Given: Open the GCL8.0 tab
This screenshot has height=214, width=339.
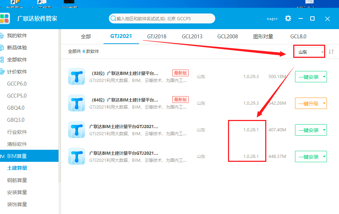Looking at the screenshot, I should (298, 37).
